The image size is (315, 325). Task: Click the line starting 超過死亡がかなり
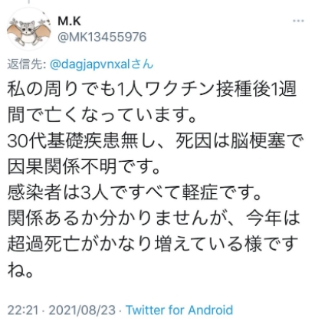point(153,244)
